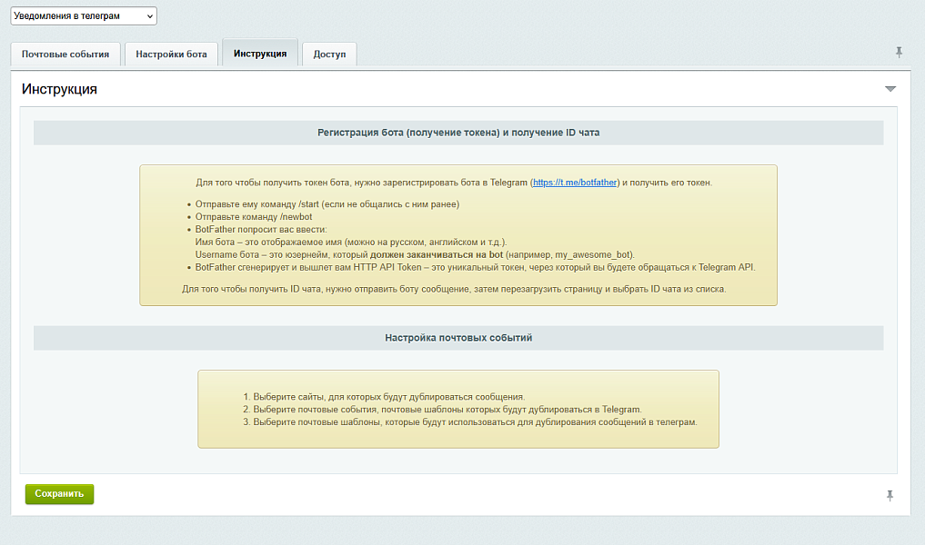Click the bold "должен заканчиваться на bot" text
Viewport: 925px width, 545px height.
click(437, 255)
